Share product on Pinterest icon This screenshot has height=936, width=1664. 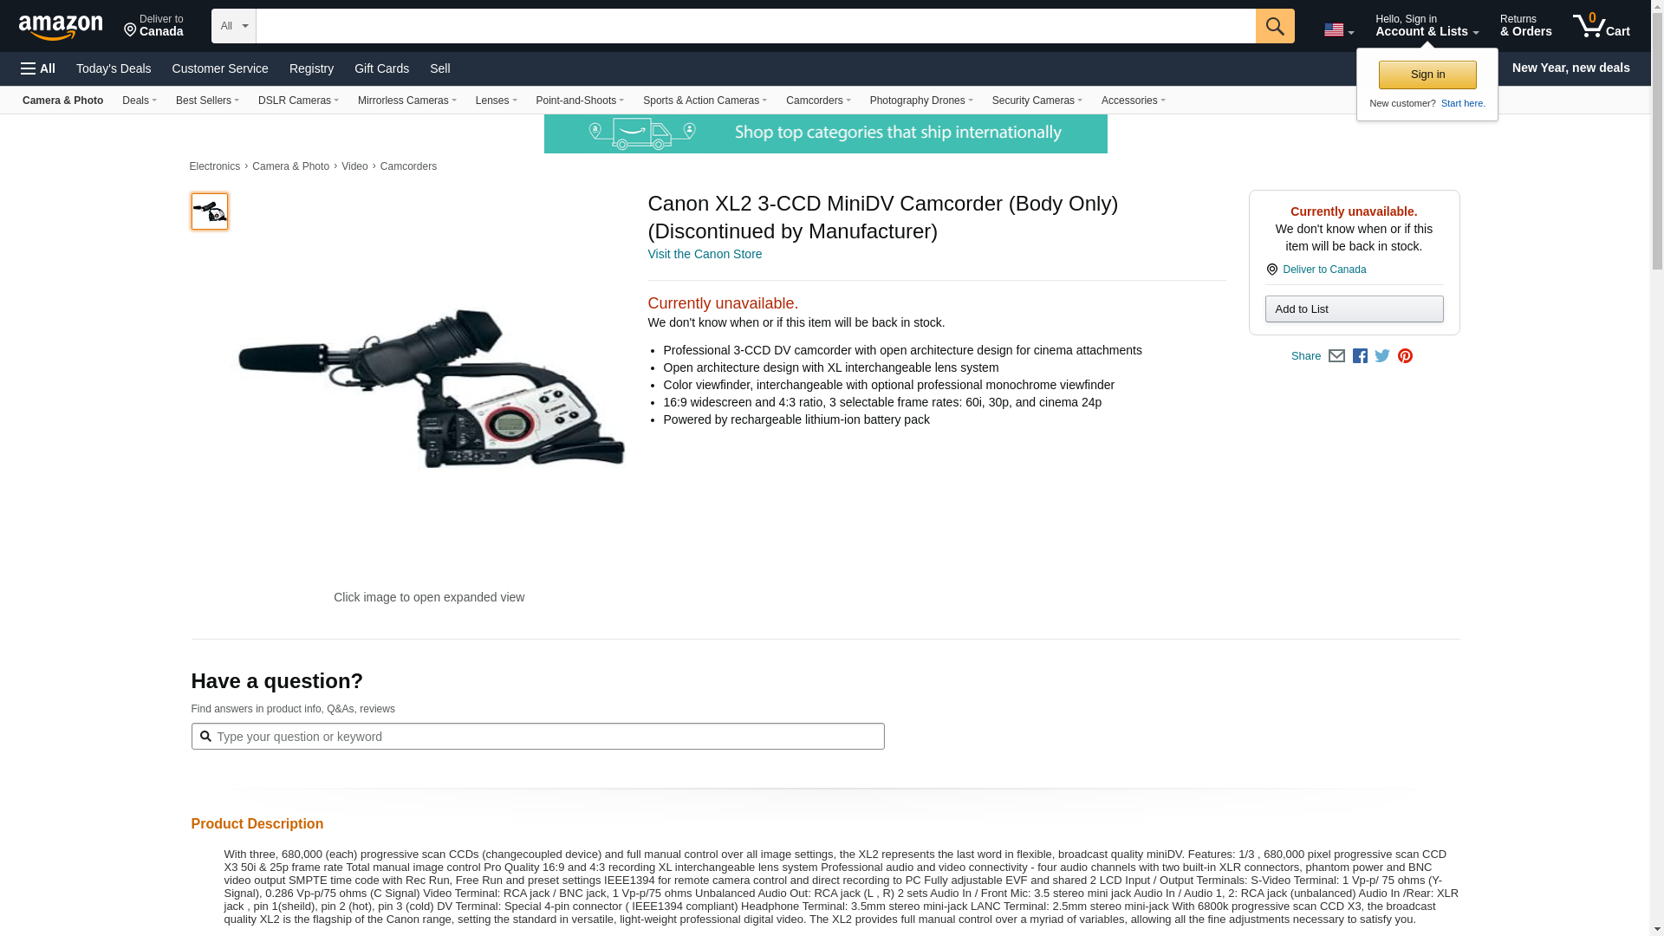1405,356
